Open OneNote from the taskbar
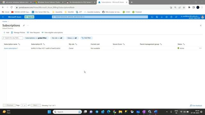 tap(144, 112)
